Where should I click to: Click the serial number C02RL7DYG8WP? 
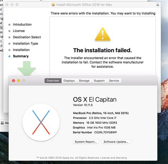pyautogui.click(x=106, y=132)
